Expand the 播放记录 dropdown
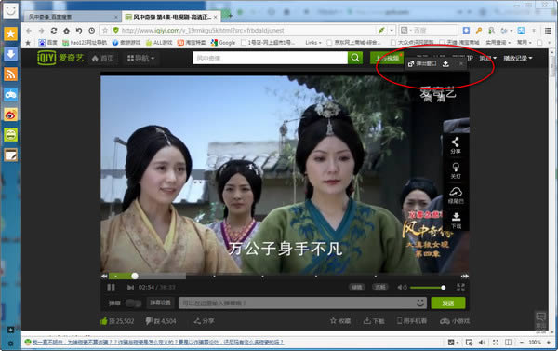 (x=518, y=58)
